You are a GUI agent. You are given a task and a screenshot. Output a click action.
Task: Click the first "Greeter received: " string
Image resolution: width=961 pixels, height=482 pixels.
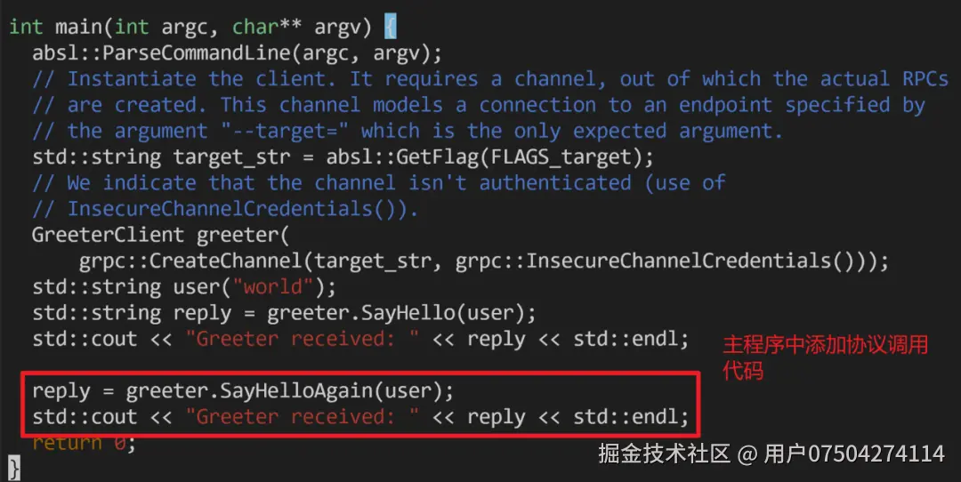[x=303, y=339]
